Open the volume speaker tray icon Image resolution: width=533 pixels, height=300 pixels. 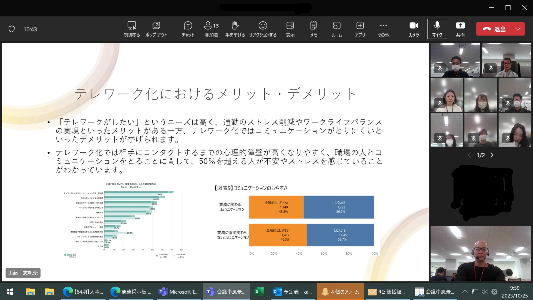485,292
